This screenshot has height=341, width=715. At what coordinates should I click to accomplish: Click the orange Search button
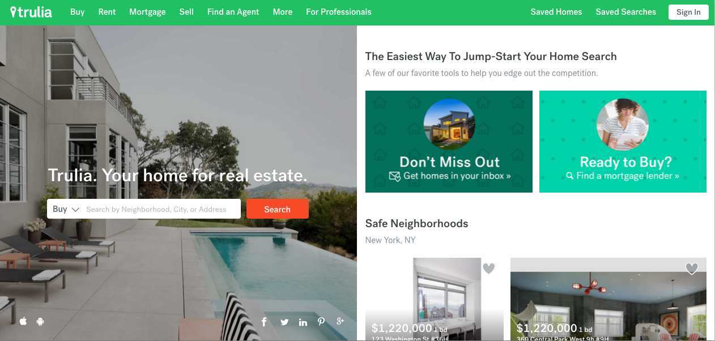(x=278, y=209)
